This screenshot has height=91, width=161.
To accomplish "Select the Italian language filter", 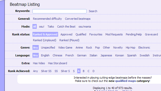I will point(93,55).
